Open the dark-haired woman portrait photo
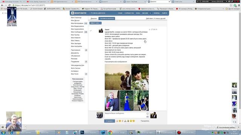 click(x=140, y=77)
